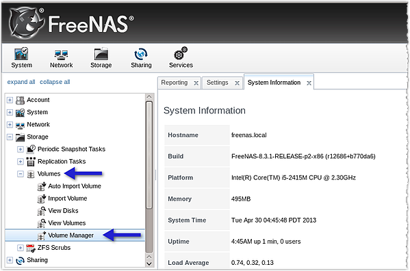The height and width of the screenshot is (271, 410).
Task: Expand the Account tree node
Action: 10,100
